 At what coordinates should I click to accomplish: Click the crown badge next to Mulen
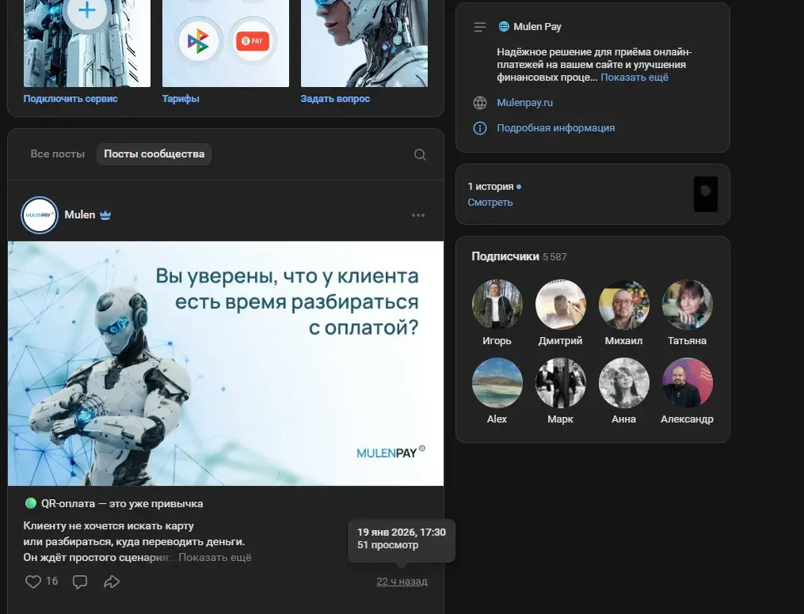coord(105,215)
